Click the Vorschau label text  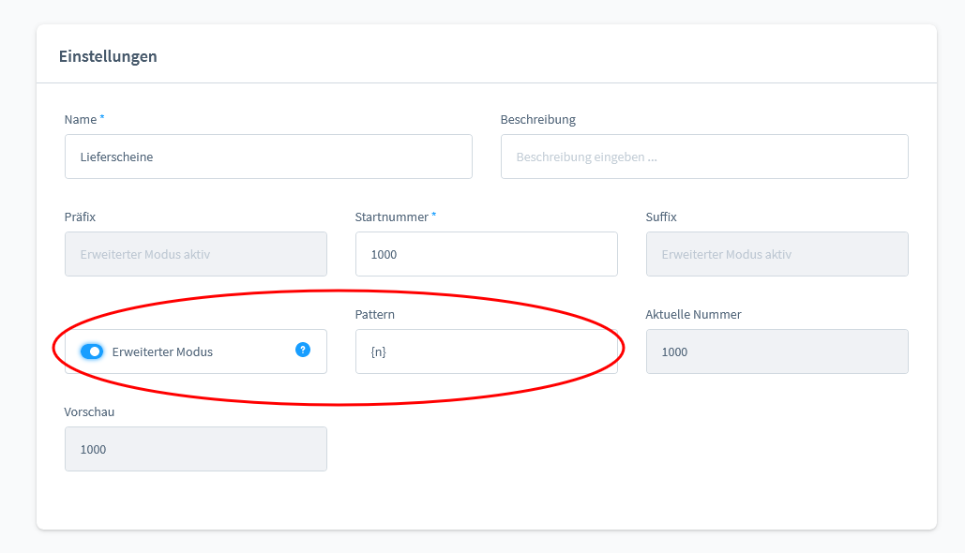tap(89, 412)
